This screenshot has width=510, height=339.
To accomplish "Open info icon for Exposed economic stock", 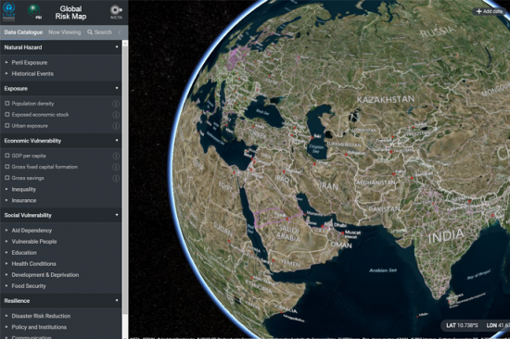I will coord(116,115).
